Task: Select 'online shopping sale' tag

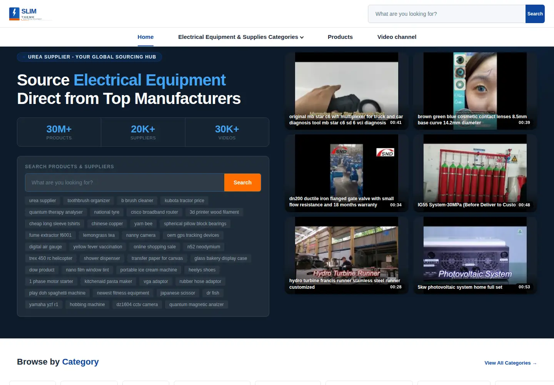Action: 155,247
